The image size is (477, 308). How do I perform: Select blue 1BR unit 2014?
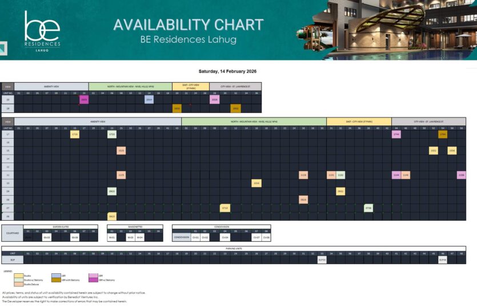(x=149, y=100)
